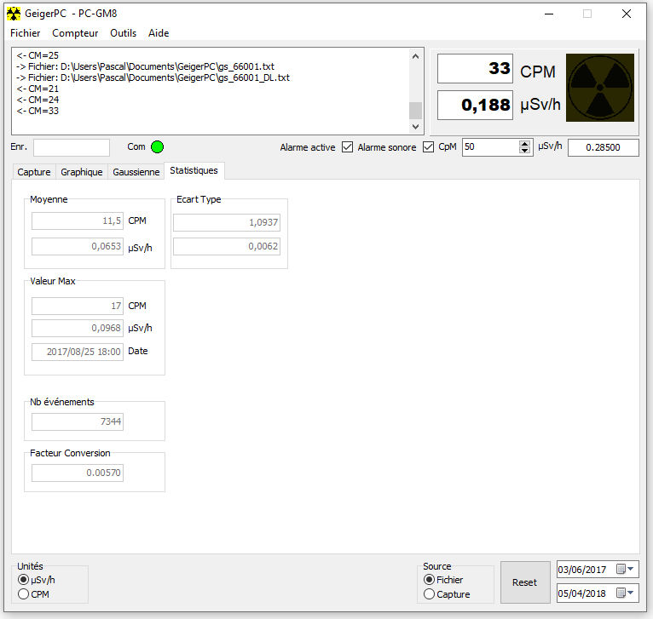This screenshot has width=653, height=619.
Task: Open the Compteur menu
Action: [75, 33]
